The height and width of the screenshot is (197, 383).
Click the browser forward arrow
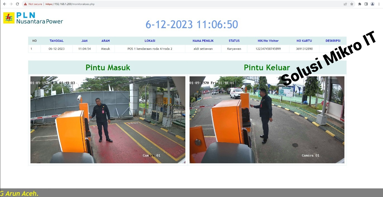(x=11, y=4)
